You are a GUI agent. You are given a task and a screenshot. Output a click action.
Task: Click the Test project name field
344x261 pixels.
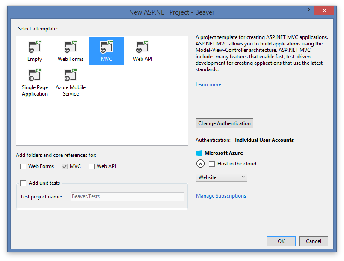coord(127,197)
